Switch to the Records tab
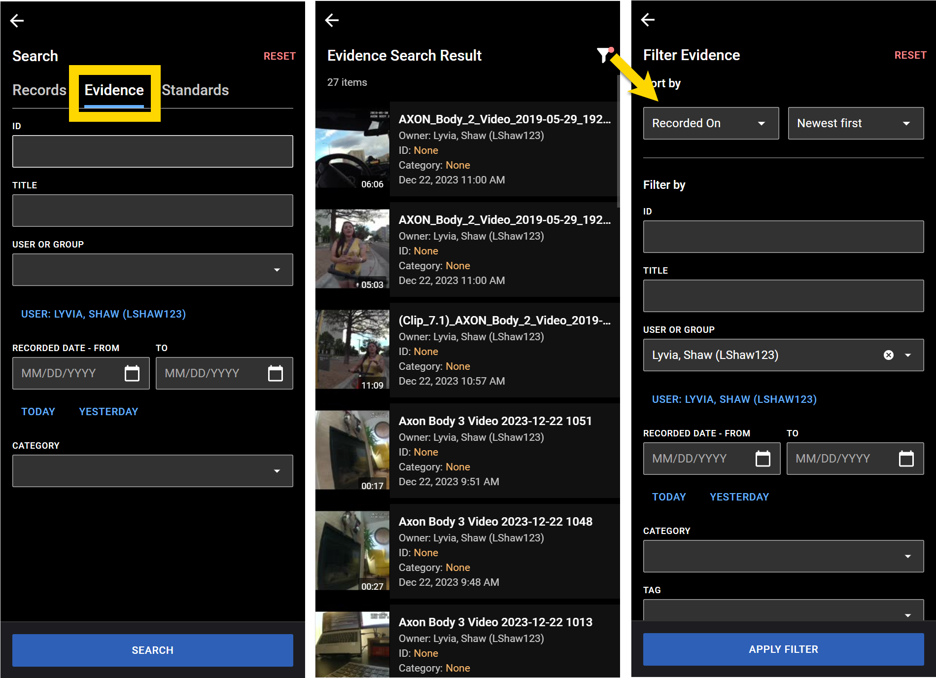 39,90
